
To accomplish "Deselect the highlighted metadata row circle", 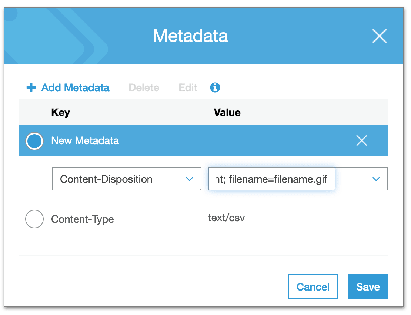I will (34, 140).
